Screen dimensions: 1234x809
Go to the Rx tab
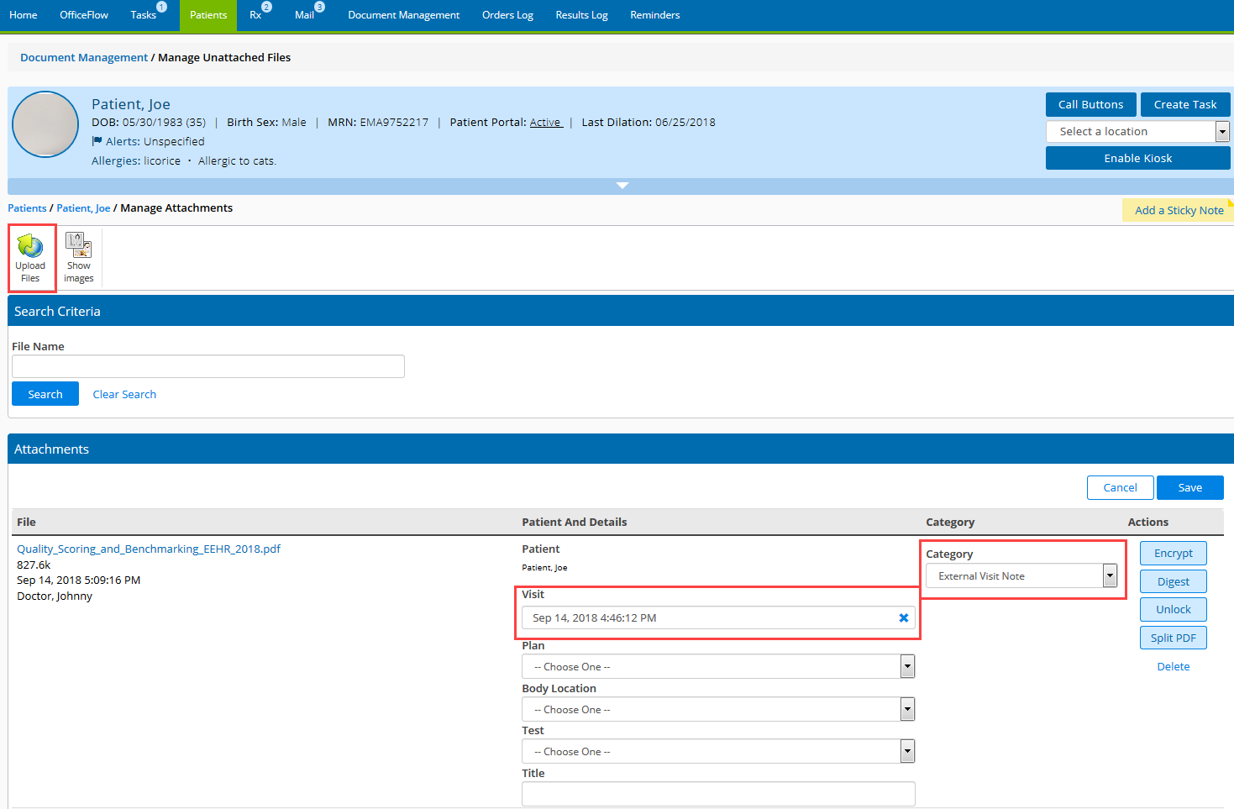coord(255,15)
